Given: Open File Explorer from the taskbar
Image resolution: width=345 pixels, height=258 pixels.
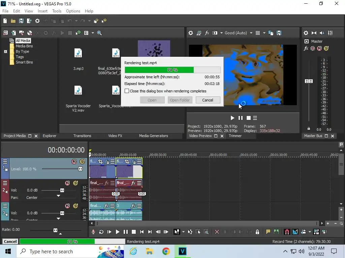Looking at the screenshot, I should 149,251.
